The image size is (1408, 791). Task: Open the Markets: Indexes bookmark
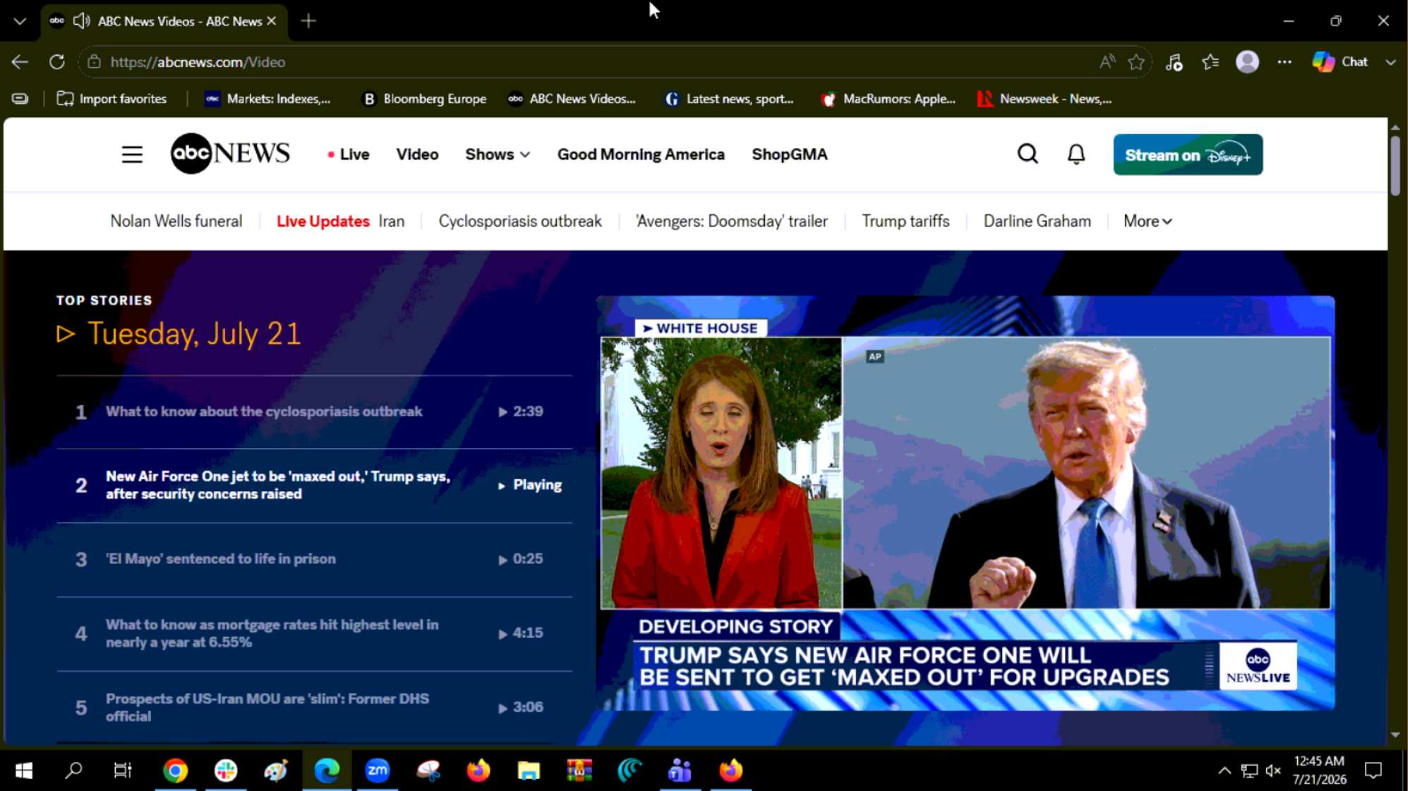click(x=267, y=99)
